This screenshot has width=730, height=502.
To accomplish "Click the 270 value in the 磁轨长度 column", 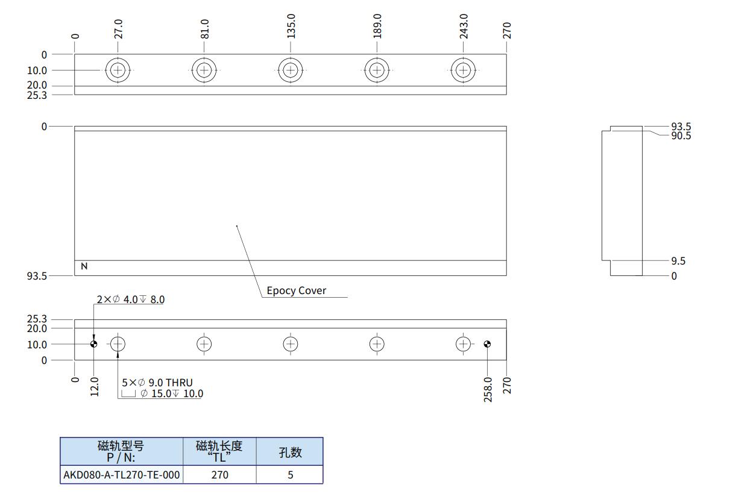I will (x=220, y=475).
